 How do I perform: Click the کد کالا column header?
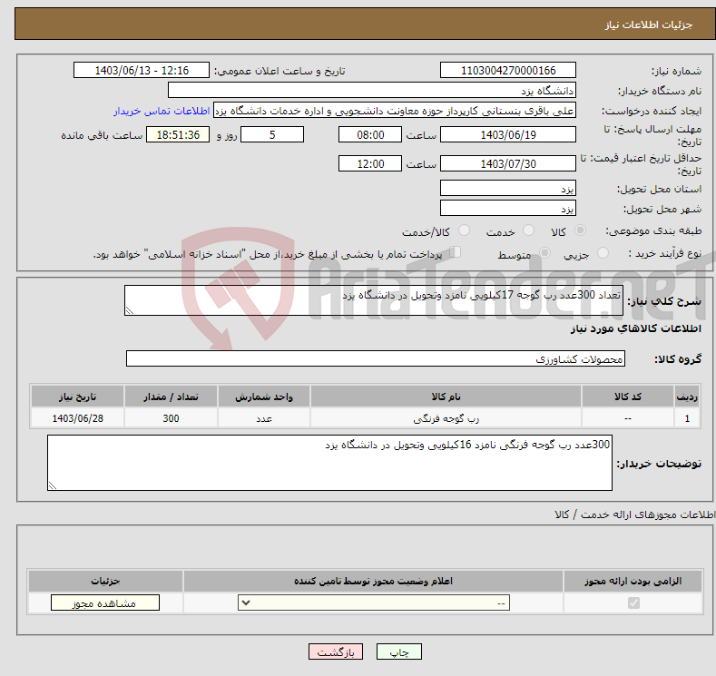click(x=628, y=397)
